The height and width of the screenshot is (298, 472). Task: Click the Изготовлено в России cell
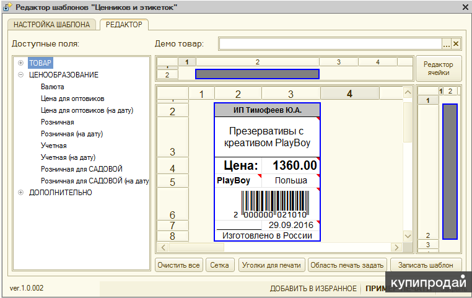268,235
